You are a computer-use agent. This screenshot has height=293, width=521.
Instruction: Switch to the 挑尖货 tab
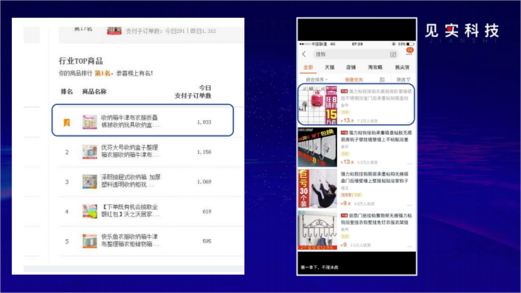[x=402, y=67]
